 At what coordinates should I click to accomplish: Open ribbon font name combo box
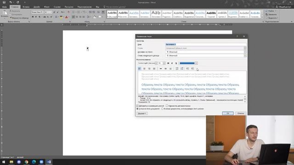tap(38, 12)
